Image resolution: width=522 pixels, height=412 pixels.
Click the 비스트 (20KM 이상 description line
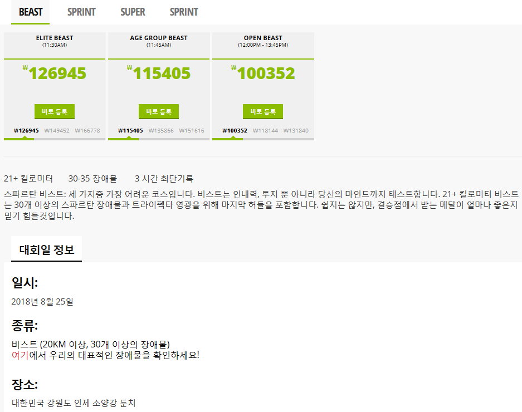coord(91,344)
